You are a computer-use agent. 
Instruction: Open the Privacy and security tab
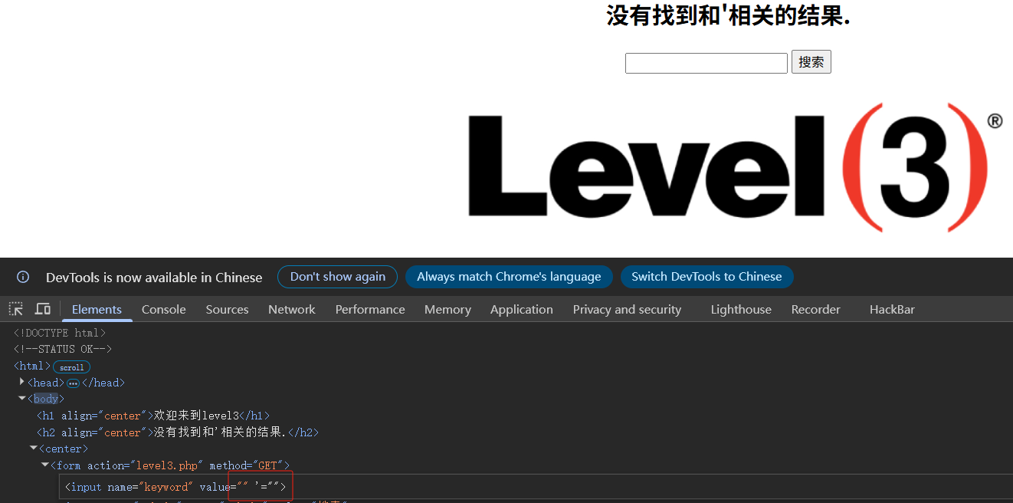627,309
